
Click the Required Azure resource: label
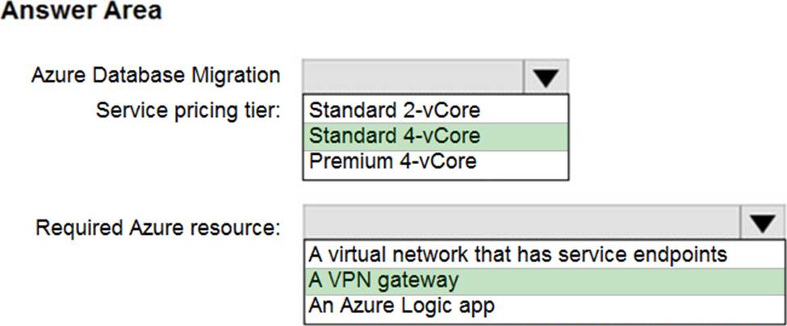pos(157,228)
